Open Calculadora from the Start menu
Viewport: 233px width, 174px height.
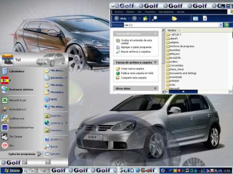(13, 71)
